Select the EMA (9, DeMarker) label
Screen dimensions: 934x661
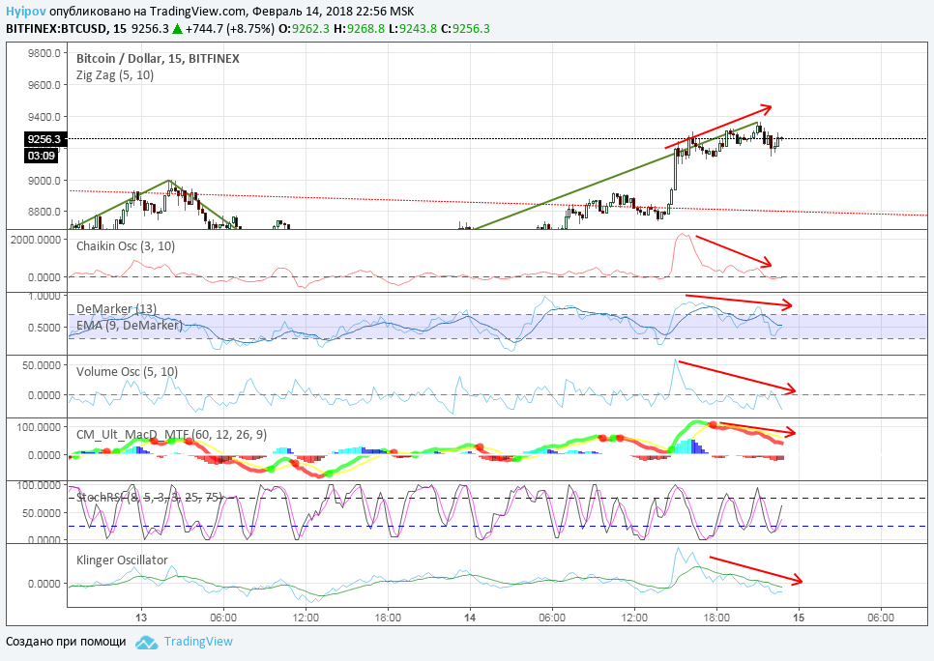click(x=130, y=325)
